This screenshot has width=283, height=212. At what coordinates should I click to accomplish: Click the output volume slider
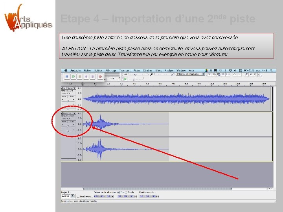tap(138, 74)
